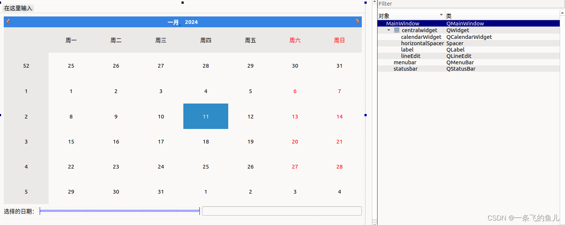This screenshot has height=225, width=565.
Task: Select January 1 under 周一
Action: (x=71, y=91)
